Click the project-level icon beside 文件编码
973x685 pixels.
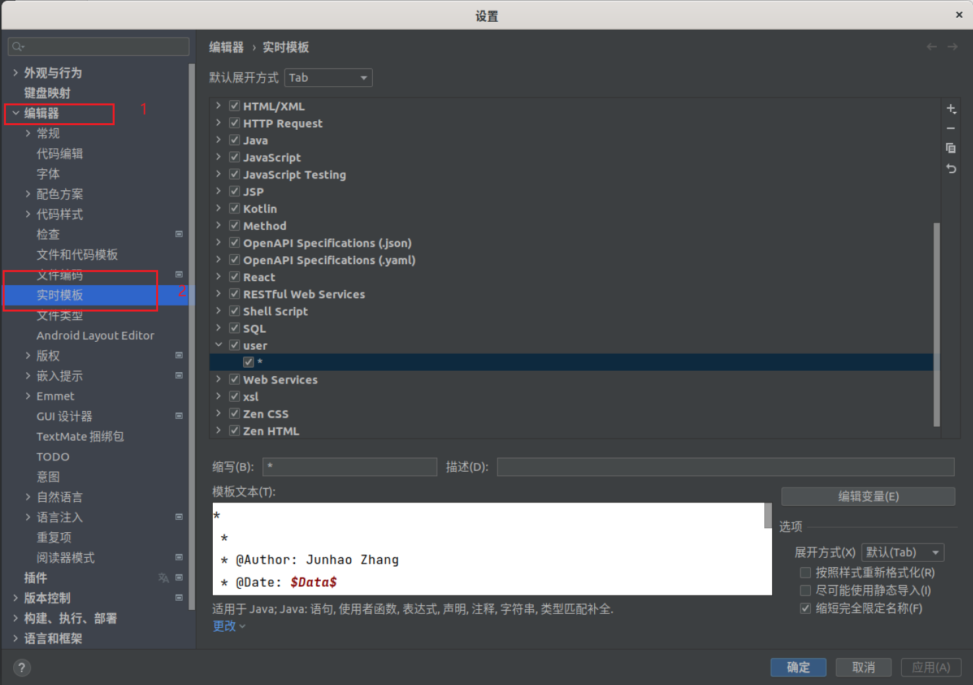[179, 274]
